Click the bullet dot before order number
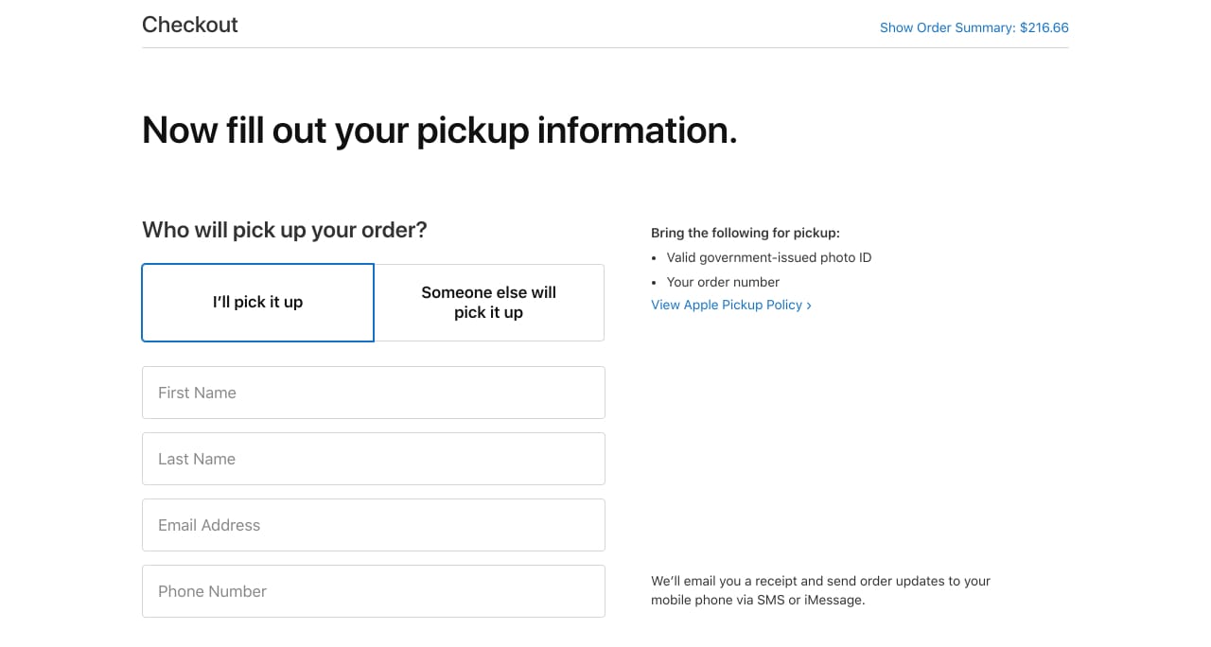This screenshot has height=647, width=1211. click(x=655, y=283)
